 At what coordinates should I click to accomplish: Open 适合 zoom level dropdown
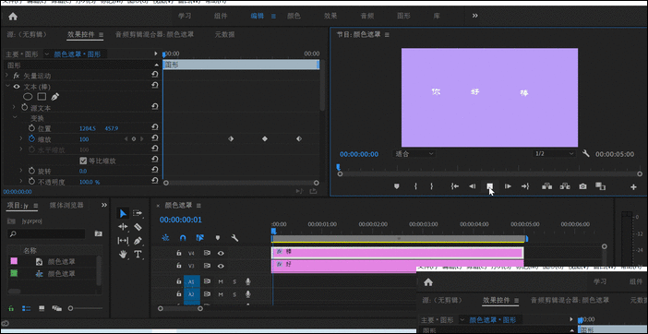pyautogui.click(x=414, y=153)
